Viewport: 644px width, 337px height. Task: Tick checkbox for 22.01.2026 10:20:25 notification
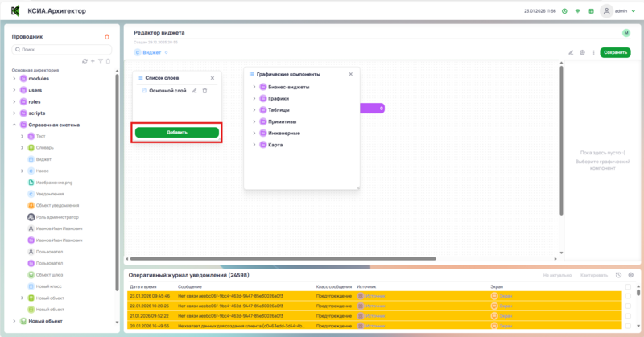pos(628,306)
